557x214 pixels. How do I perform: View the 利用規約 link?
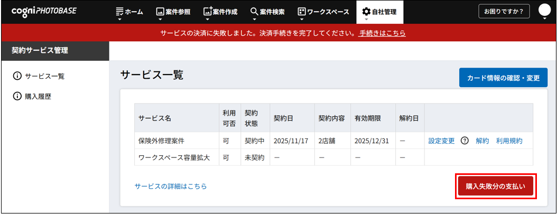coord(509,141)
